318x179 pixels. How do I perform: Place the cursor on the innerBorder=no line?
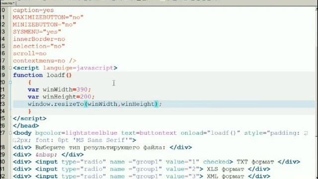(39, 39)
